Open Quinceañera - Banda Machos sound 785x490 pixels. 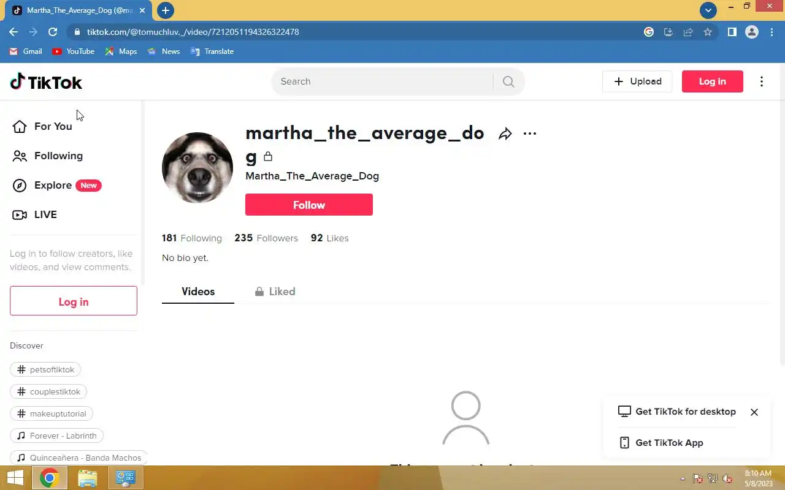(79, 458)
